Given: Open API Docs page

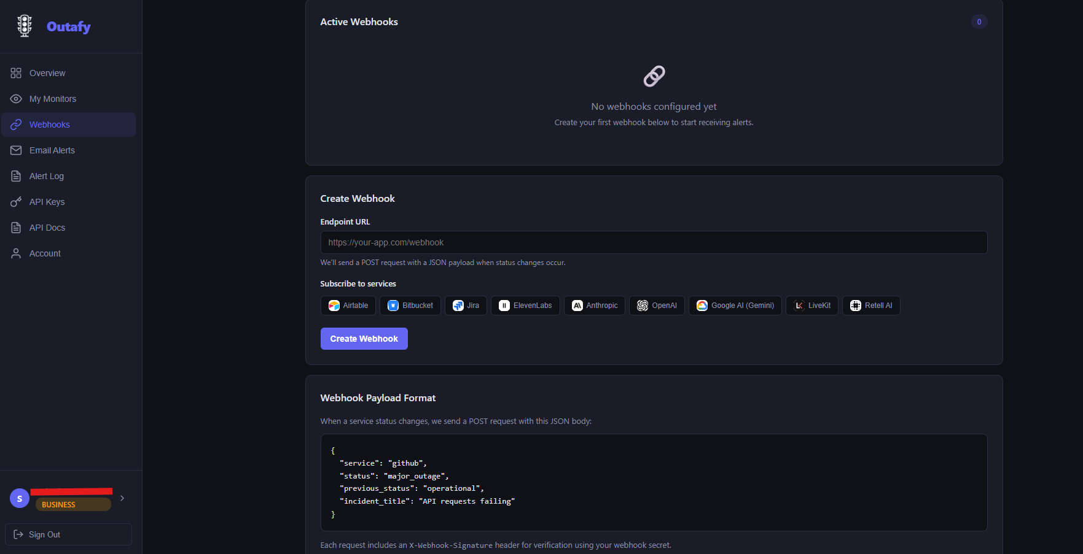Looking at the screenshot, I should click(68, 228).
